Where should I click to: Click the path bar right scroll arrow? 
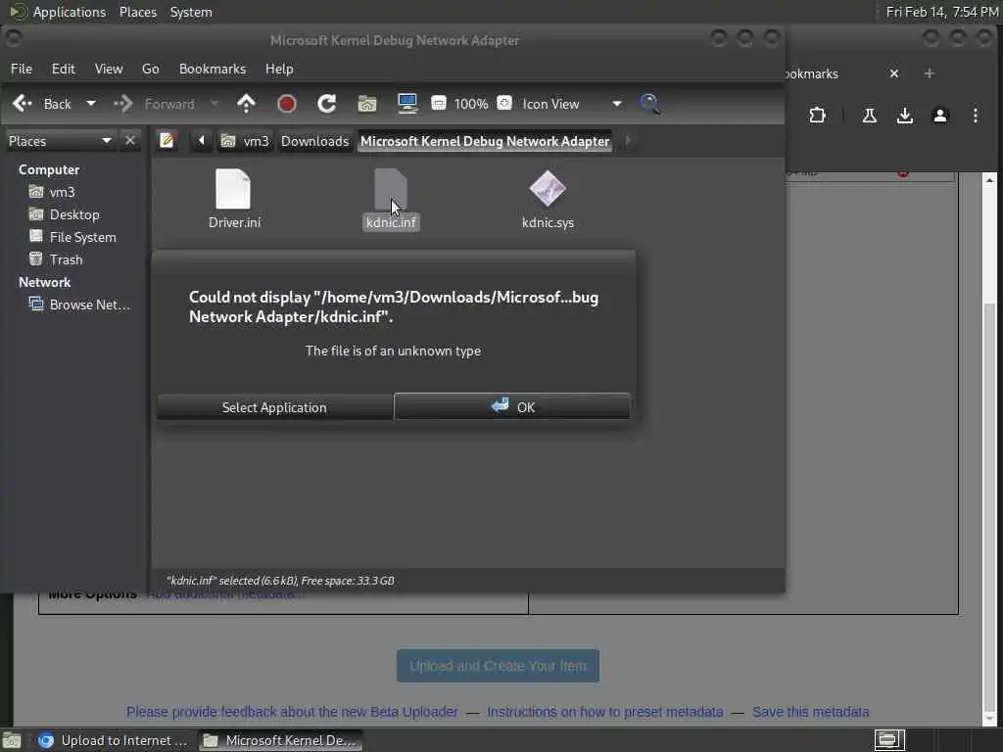[x=628, y=141]
